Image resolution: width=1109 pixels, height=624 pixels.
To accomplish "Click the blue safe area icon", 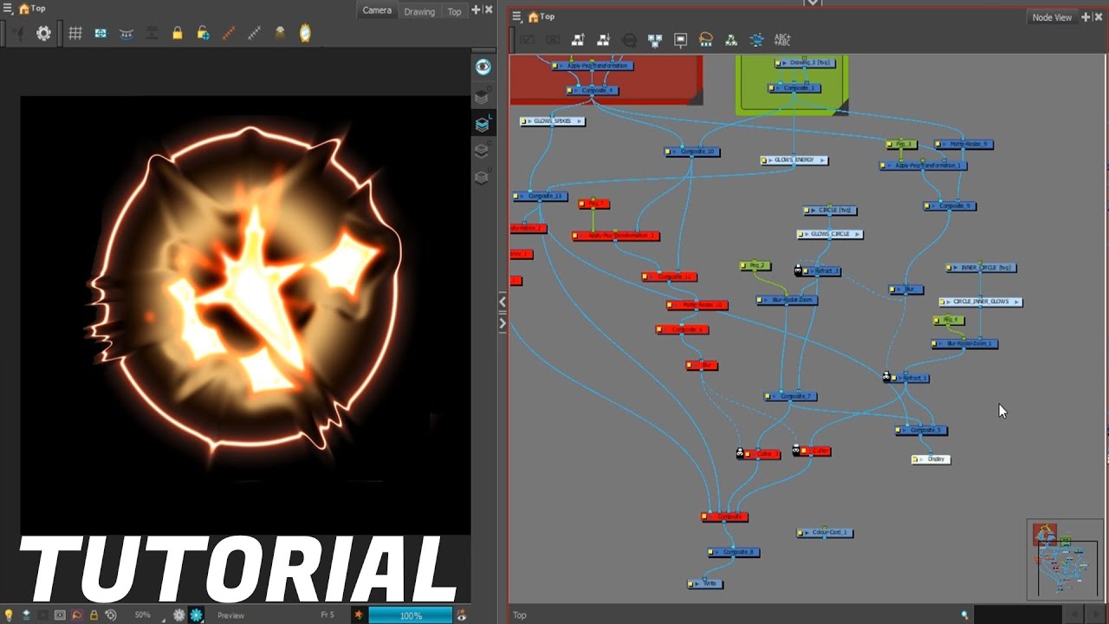I will (x=101, y=33).
